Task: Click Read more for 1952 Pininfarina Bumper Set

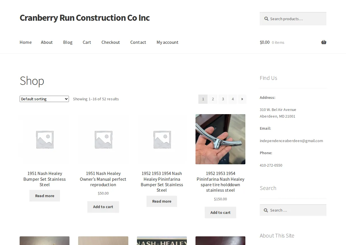Action: coord(162,201)
